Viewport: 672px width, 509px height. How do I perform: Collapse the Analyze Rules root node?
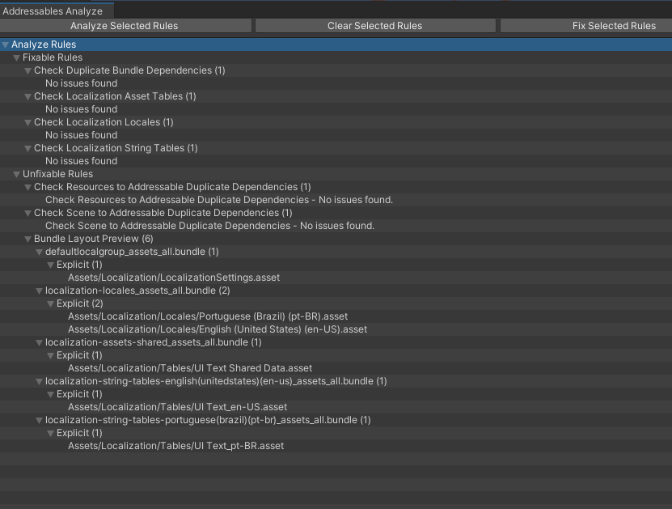[6, 44]
